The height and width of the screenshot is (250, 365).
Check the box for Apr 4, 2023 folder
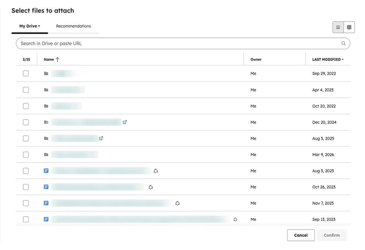(26, 90)
